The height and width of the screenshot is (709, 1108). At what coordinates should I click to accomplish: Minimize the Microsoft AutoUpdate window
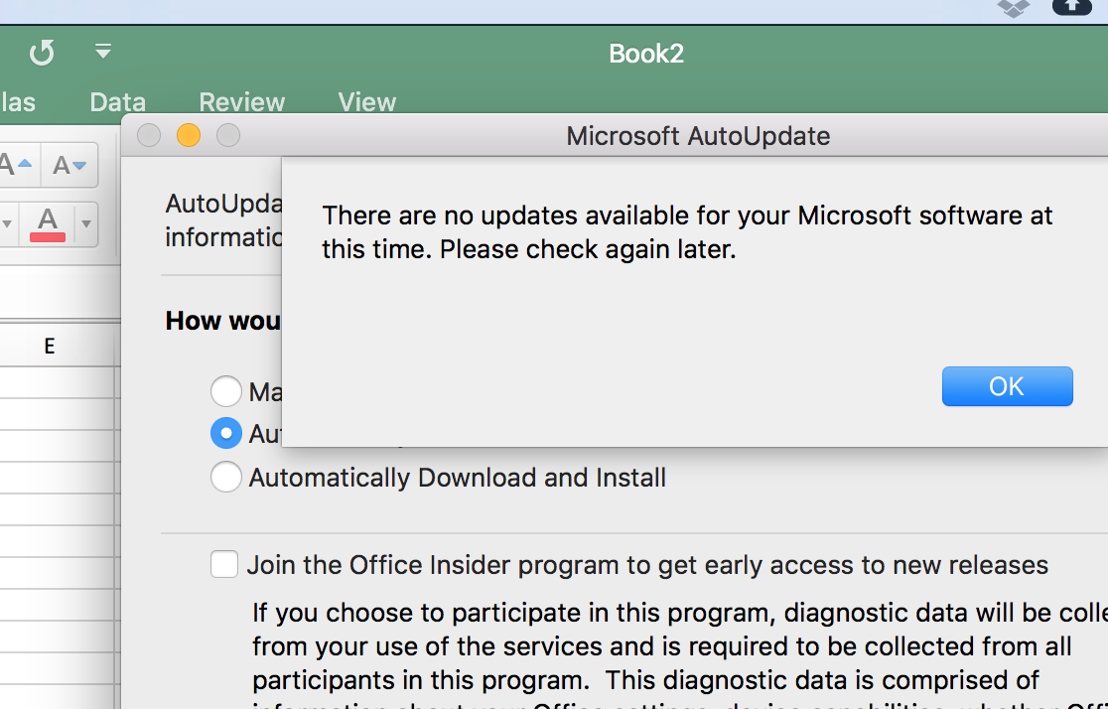coord(189,135)
